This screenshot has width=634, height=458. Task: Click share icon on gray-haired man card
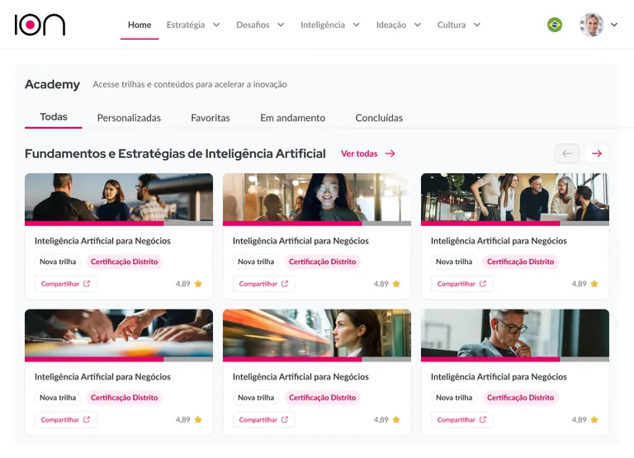coord(483,419)
